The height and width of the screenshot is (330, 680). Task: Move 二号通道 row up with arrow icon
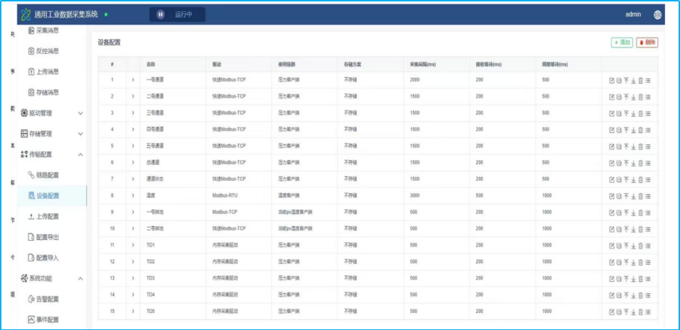pos(626,97)
